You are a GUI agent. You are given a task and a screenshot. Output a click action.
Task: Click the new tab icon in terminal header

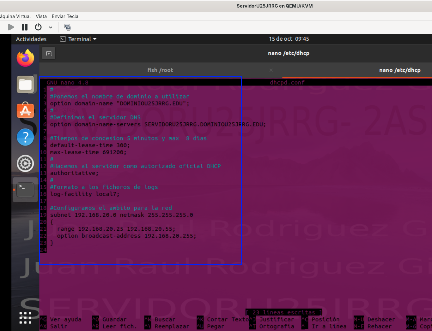(49, 53)
